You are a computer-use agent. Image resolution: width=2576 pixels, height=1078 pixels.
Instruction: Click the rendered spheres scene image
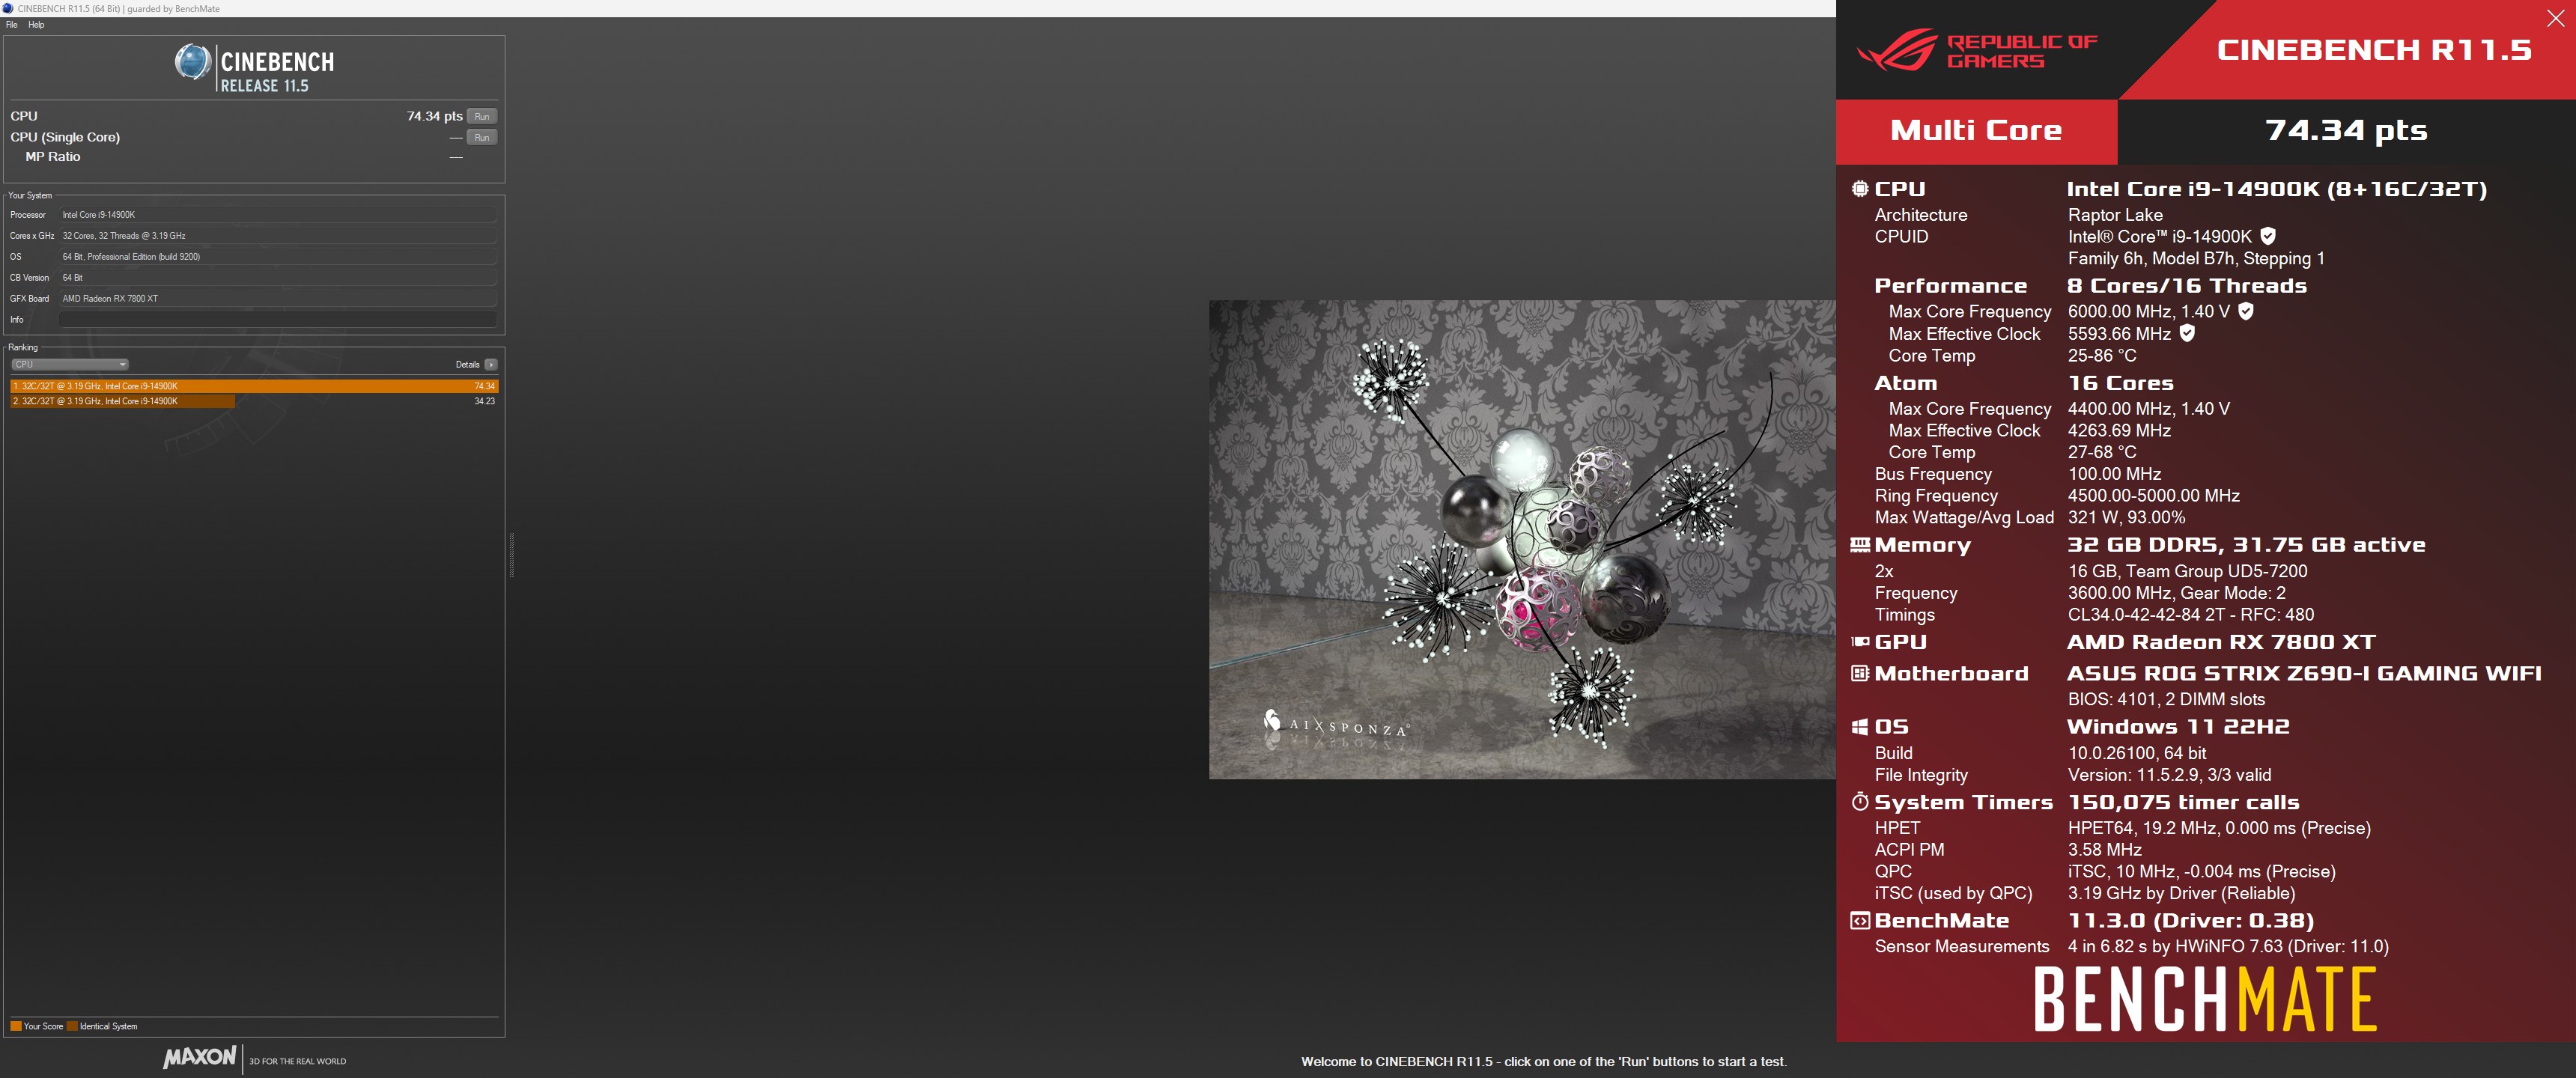[1522, 539]
